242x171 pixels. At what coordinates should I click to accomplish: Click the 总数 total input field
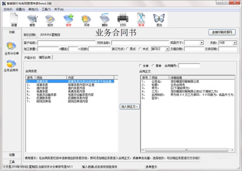pyautogui.click(x=100, y=49)
